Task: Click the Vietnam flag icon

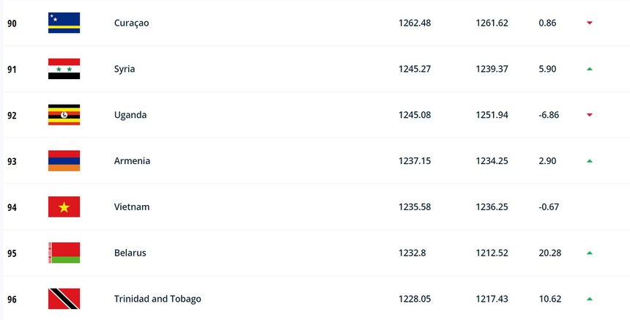Action: tap(64, 206)
